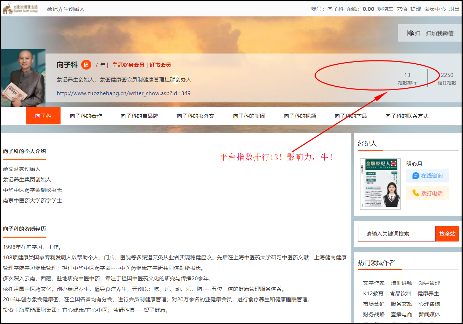The height and width of the screenshot is (324, 463).
Task: Open the 金牌经纪人 agent card image
Action: tap(380, 184)
